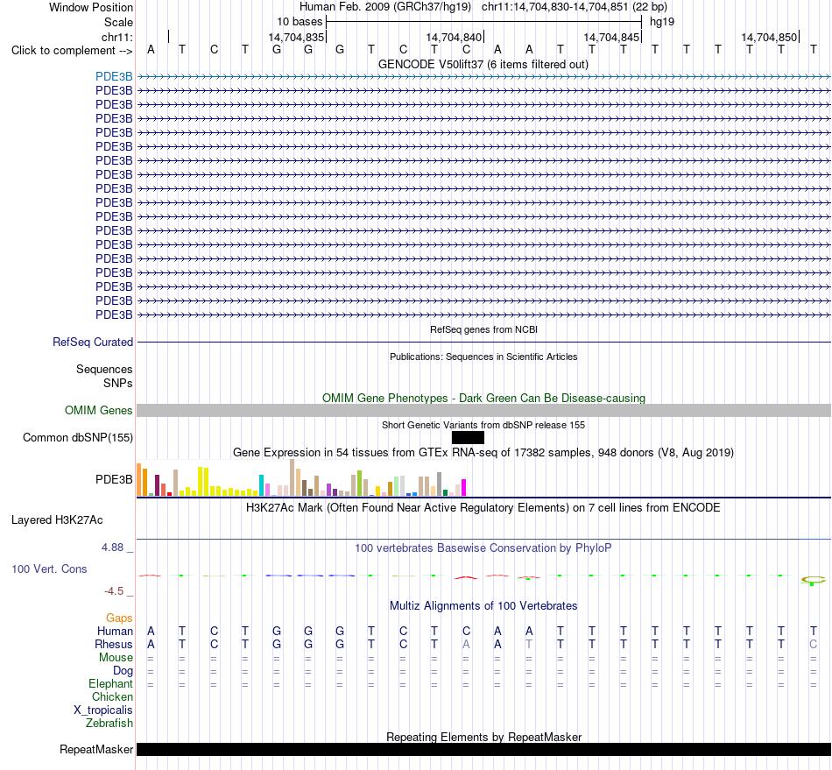This screenshot has height=770, width=832.
Task: Select the Mouse alignment row label
Action: click(x=116, y=658)
